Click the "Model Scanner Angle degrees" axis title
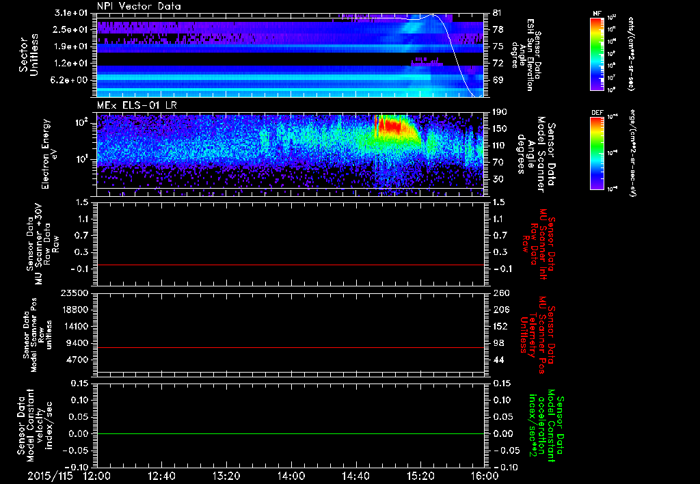This screenshot has height=484, width=700. pos(536,154)
